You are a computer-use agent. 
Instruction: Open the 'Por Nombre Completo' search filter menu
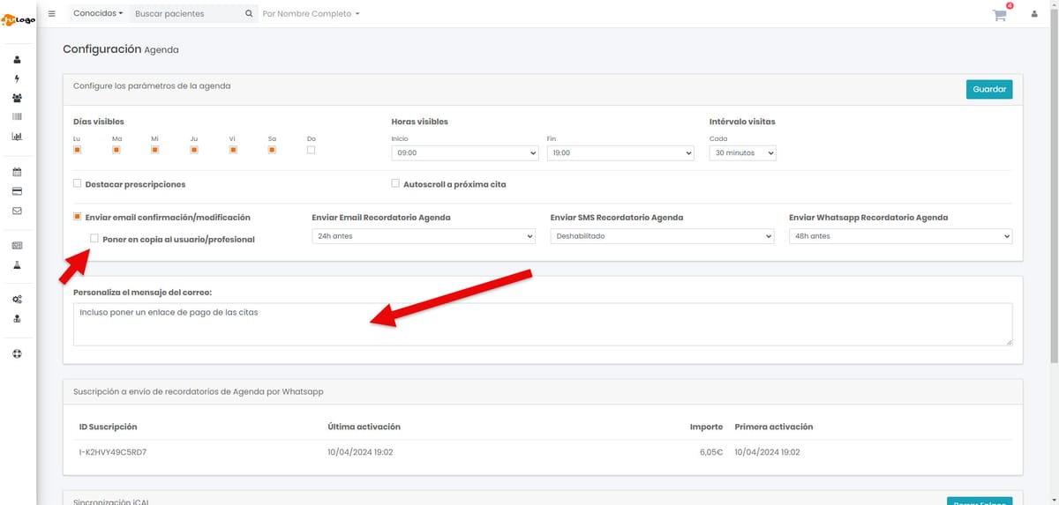tap(311, 14)
